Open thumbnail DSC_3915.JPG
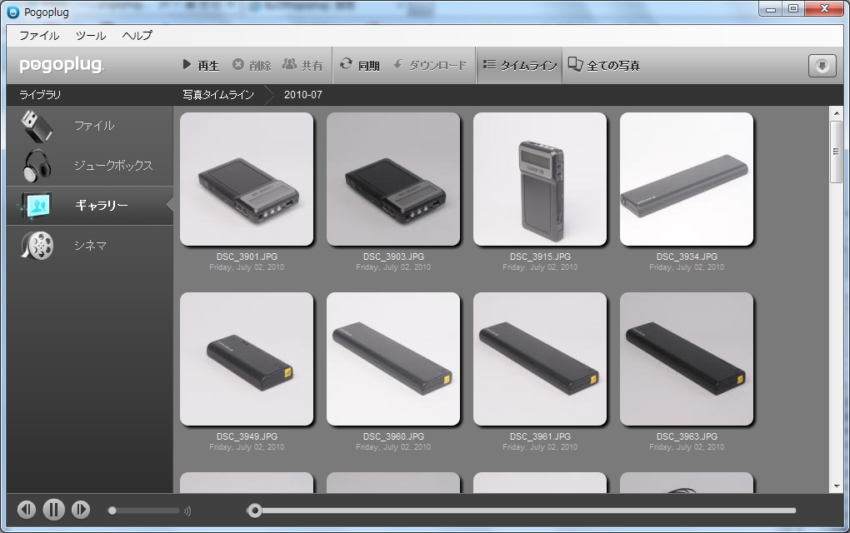Viewport: 850px width, 533px height. (540, 179)
